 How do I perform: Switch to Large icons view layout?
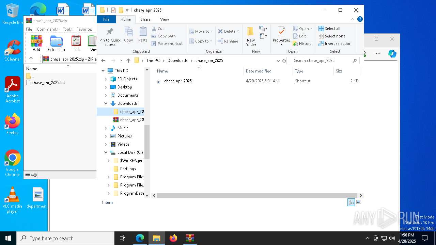click(358, 202)
